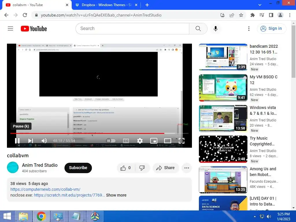Expand the description with Show more
The height and width of the screenshot is (222, 296).
116,195
